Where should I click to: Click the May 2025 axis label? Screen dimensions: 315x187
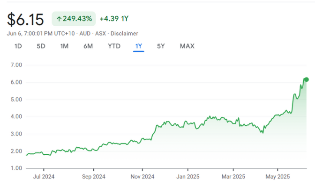pos(277,177)
